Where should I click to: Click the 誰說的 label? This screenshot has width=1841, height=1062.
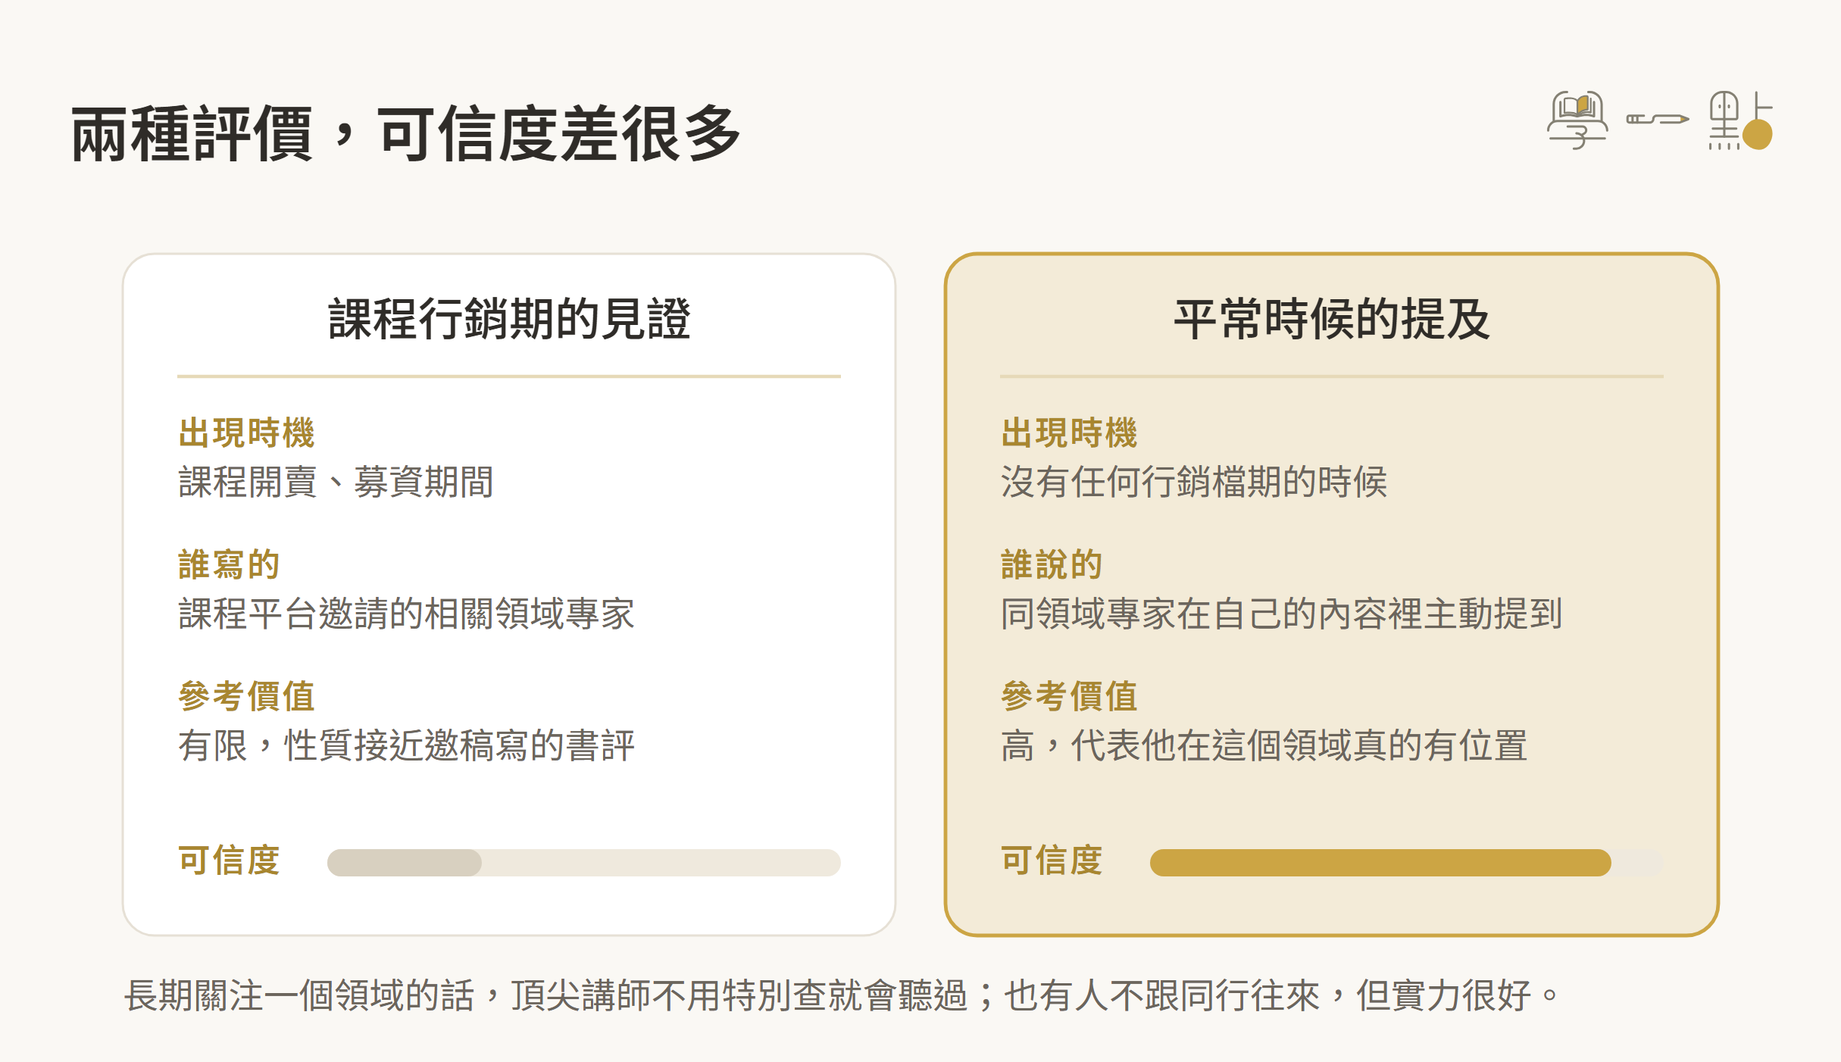(1052, 564)
